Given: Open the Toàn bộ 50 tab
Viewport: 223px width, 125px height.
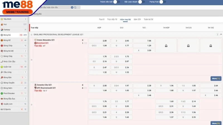Looking at the screenshot, I should click(x=148, y=19).
